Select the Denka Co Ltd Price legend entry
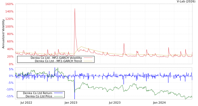Image resolution: width=198 pixels, height=106 pixels. [39, 96]
